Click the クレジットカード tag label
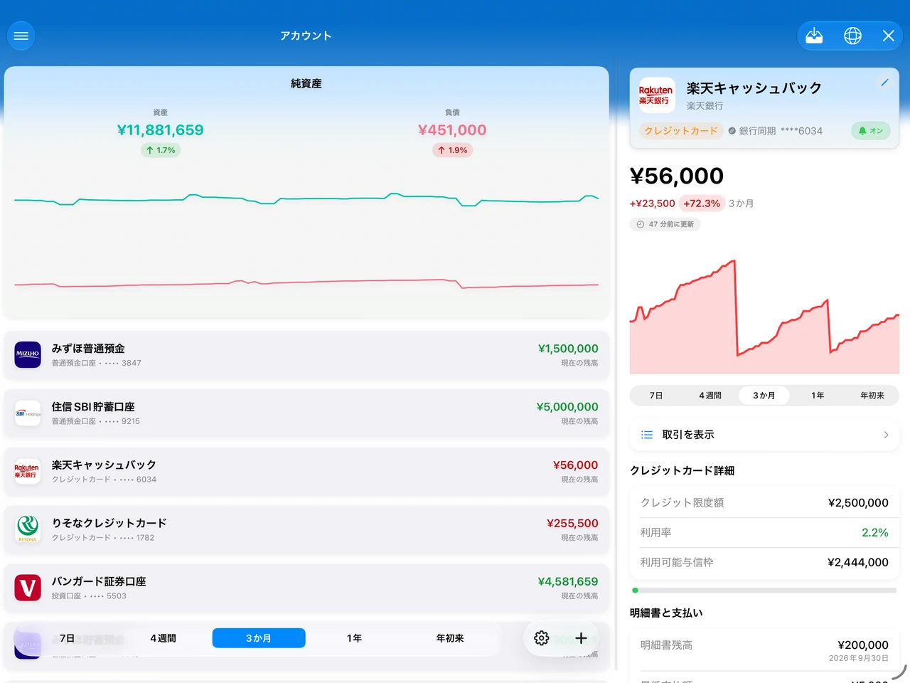 coord(681,131)
